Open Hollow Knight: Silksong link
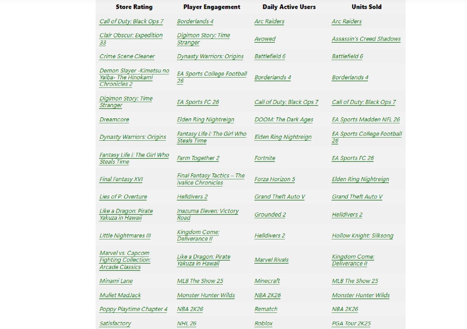The height and width of the screenshot is (329, 467). tap(362, 236)
